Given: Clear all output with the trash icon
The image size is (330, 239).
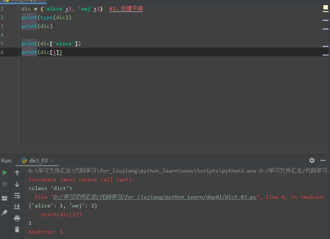Looking at the screenshot, I should [x=17, y=229].
